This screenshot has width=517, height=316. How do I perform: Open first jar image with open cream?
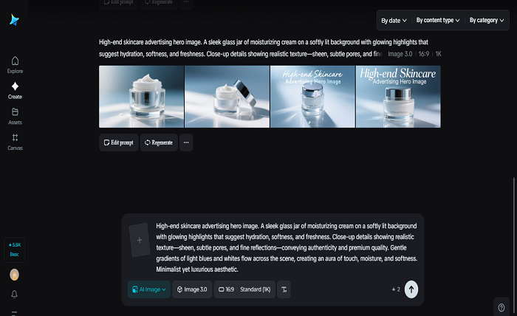[x=142, y=97]
